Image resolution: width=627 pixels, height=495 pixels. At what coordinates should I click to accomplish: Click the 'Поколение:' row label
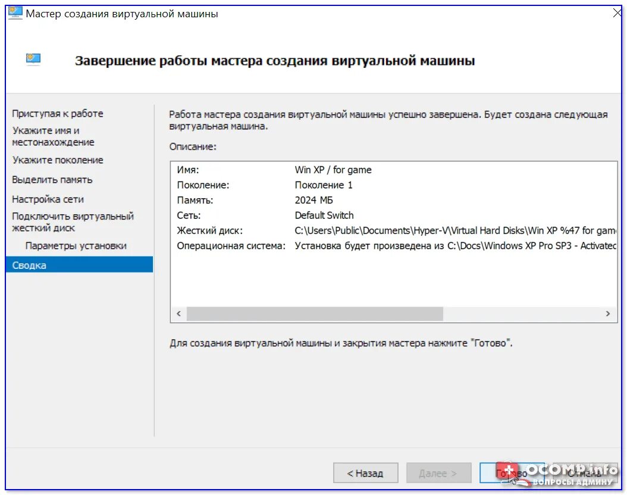pos(203,185)
